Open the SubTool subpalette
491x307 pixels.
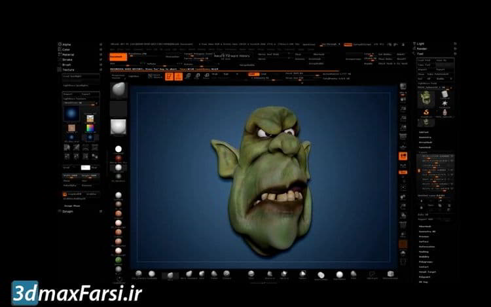[424, 132]
